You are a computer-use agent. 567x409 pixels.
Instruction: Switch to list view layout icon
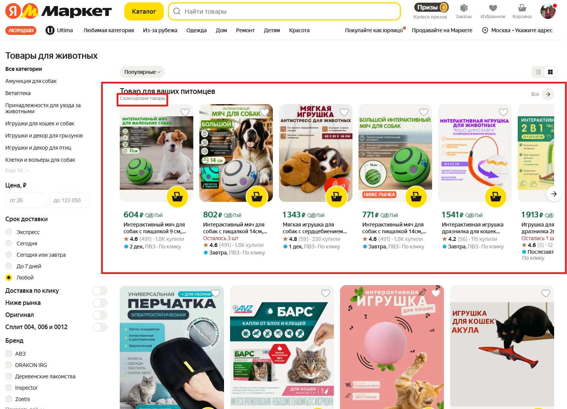coord(538,72)
